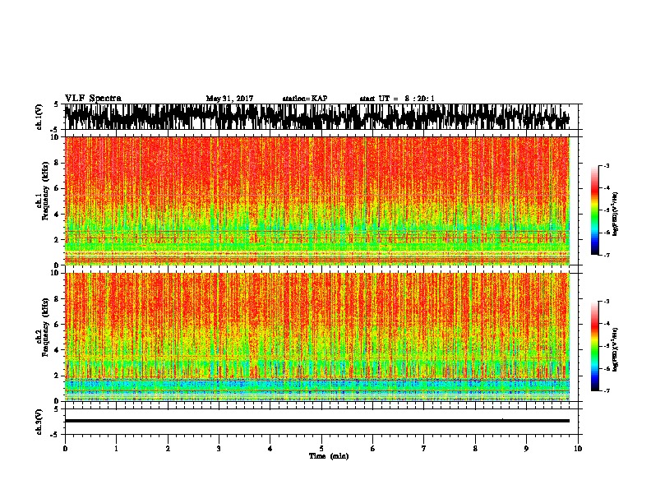651x503 pixels.
Task: Click the "-7" label on ch.2 colorbar
Action: coord(606,390)
